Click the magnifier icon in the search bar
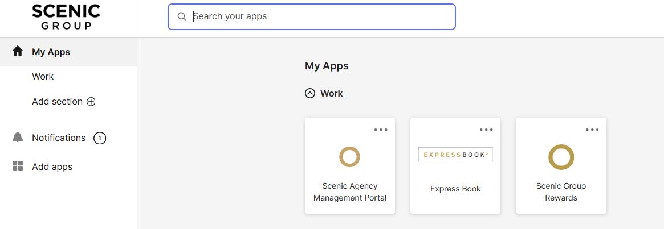664x229 pixels. (x=182, y=16)
